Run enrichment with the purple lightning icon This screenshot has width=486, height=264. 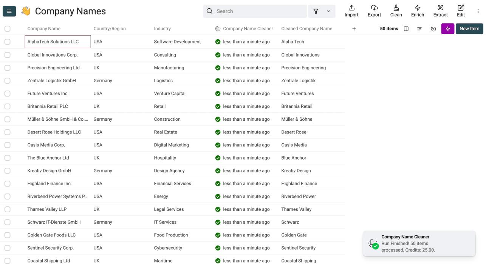447,28
